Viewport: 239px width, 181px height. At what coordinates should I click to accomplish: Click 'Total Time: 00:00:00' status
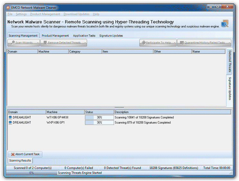click(x=217, y=168)
